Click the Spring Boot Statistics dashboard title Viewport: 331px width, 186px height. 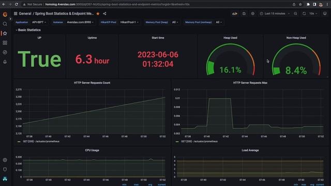[64, 13]
